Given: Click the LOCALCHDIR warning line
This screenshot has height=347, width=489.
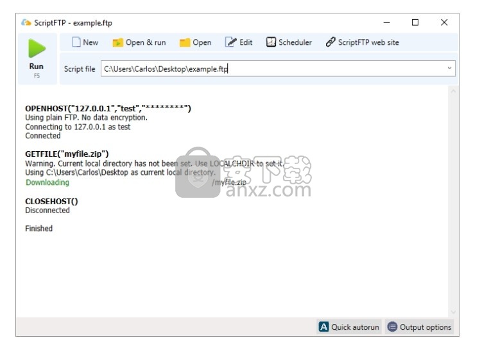Looking at the screenshot, I should pyautogui.click(x=154, y=163).
